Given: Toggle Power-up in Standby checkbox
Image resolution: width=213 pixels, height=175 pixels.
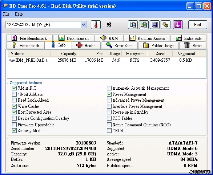Looking at the screenshot, I should click(109, 112).
